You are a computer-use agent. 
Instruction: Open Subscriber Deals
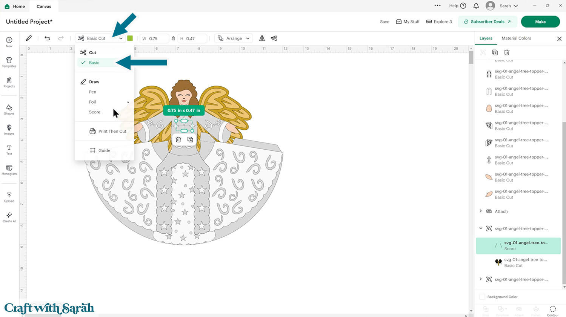click(x=488, y=21)
